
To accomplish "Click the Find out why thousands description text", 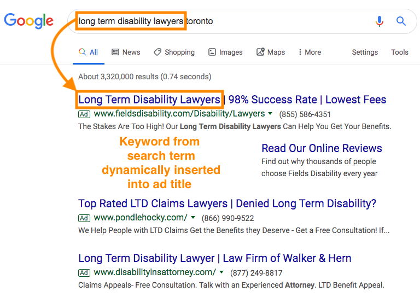I will coord(319,167).
